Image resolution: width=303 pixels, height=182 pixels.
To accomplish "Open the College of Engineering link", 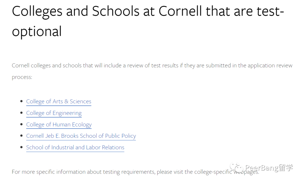I will click(x=54, y=113).
